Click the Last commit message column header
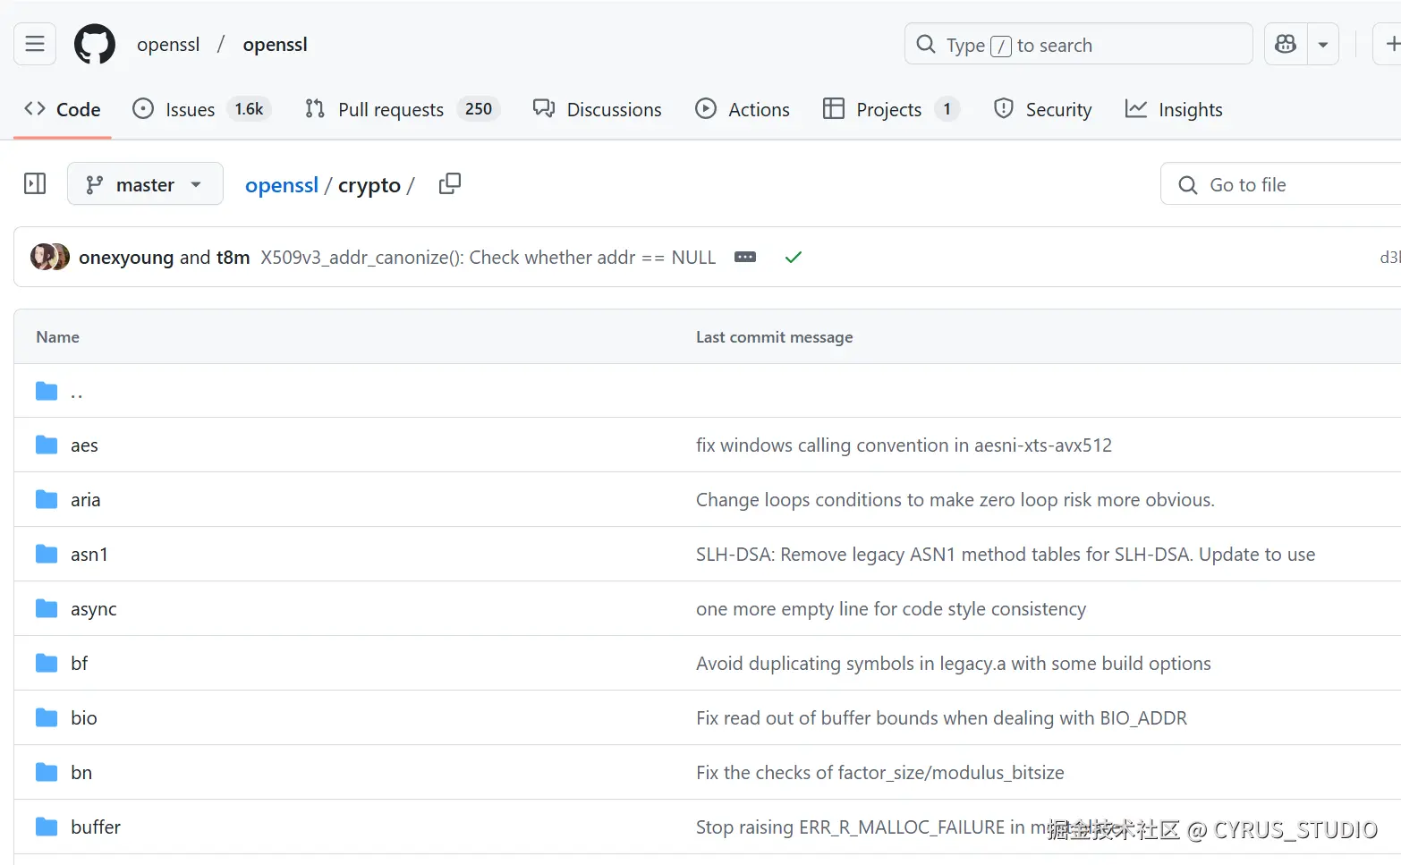Viewport: 1401px width, 865px height. tap(775, 337)
